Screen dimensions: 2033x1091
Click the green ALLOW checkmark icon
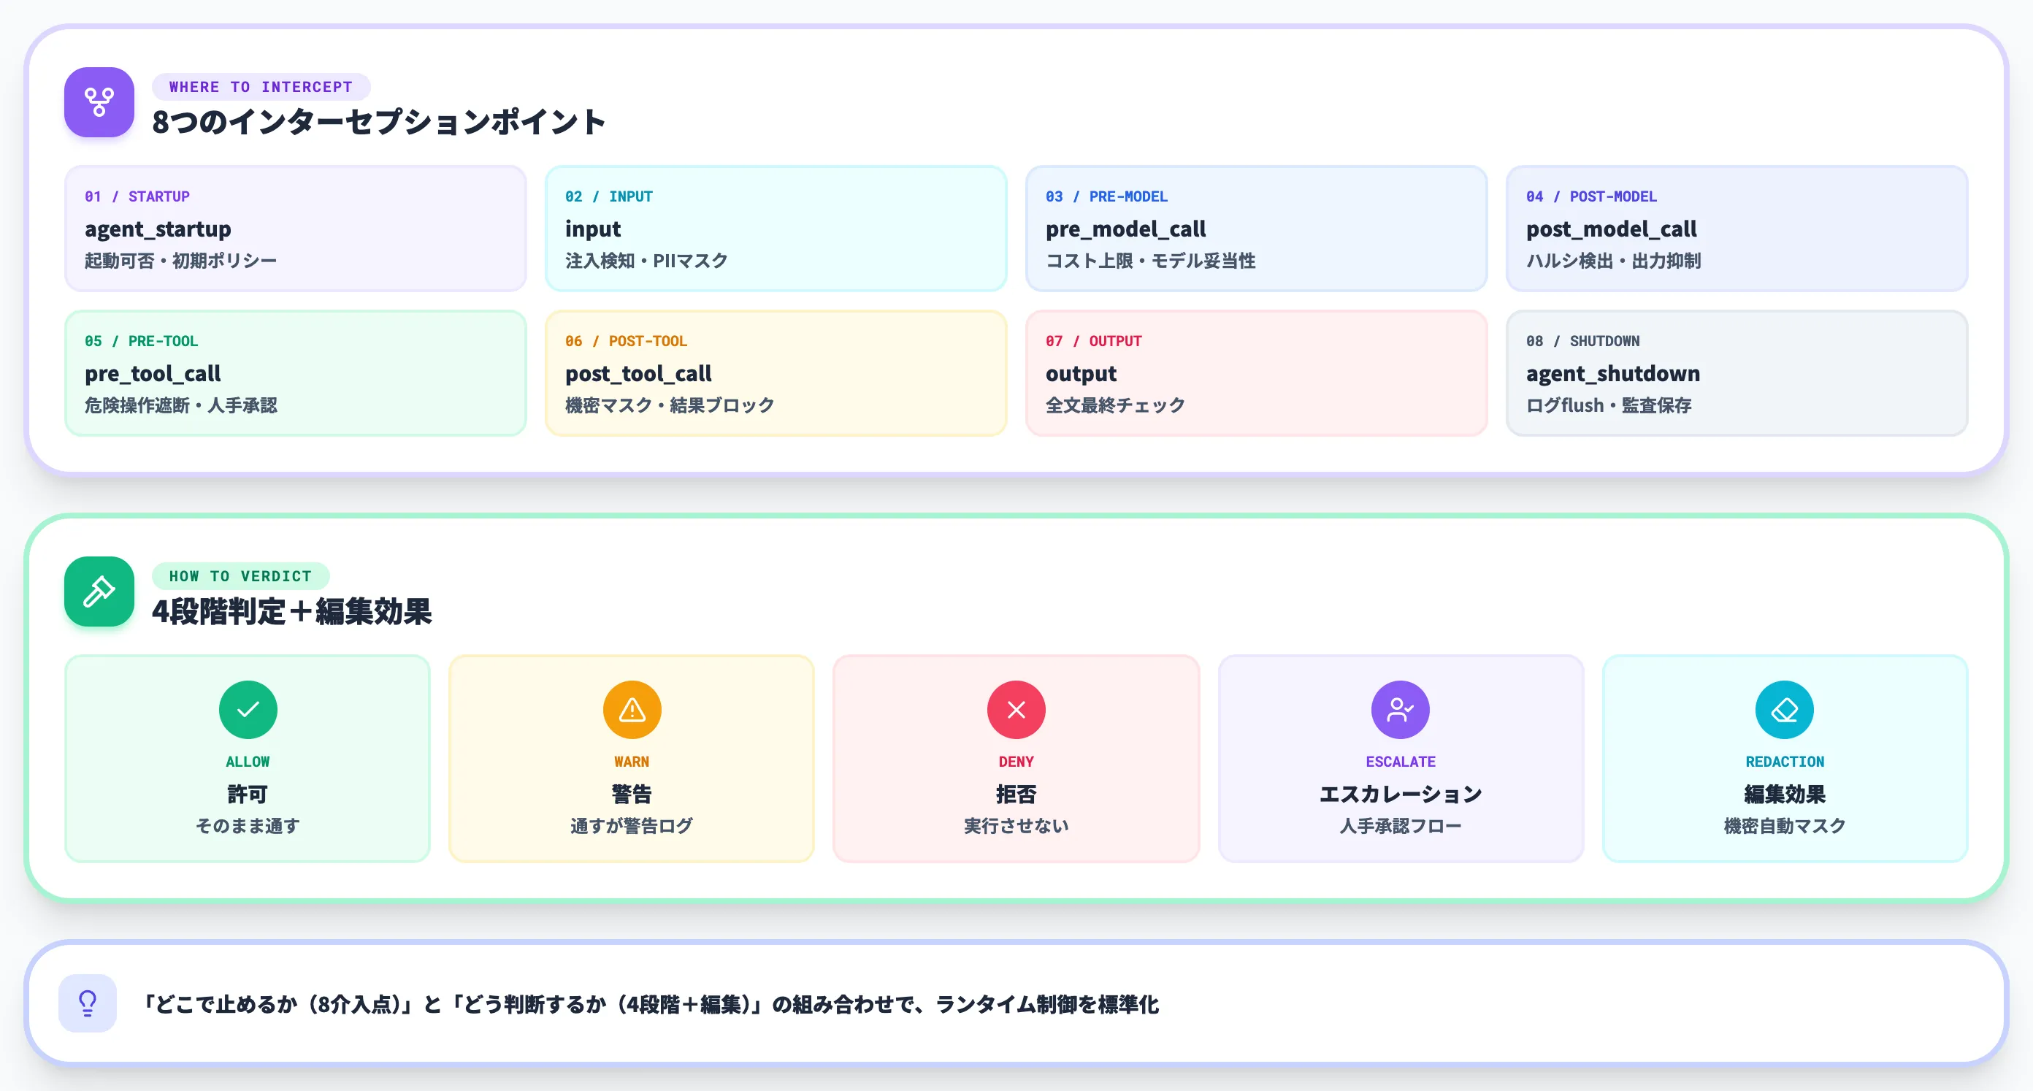click(x=248, y=710)
